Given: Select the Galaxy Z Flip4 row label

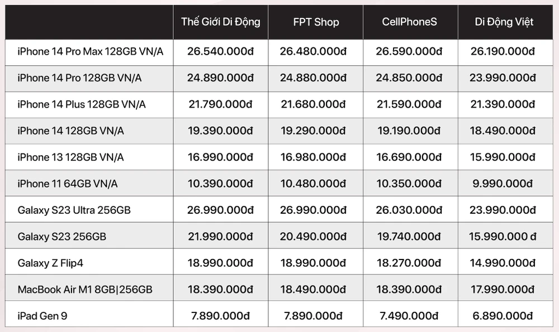Looking at the screenshot, I should (54, 263).
